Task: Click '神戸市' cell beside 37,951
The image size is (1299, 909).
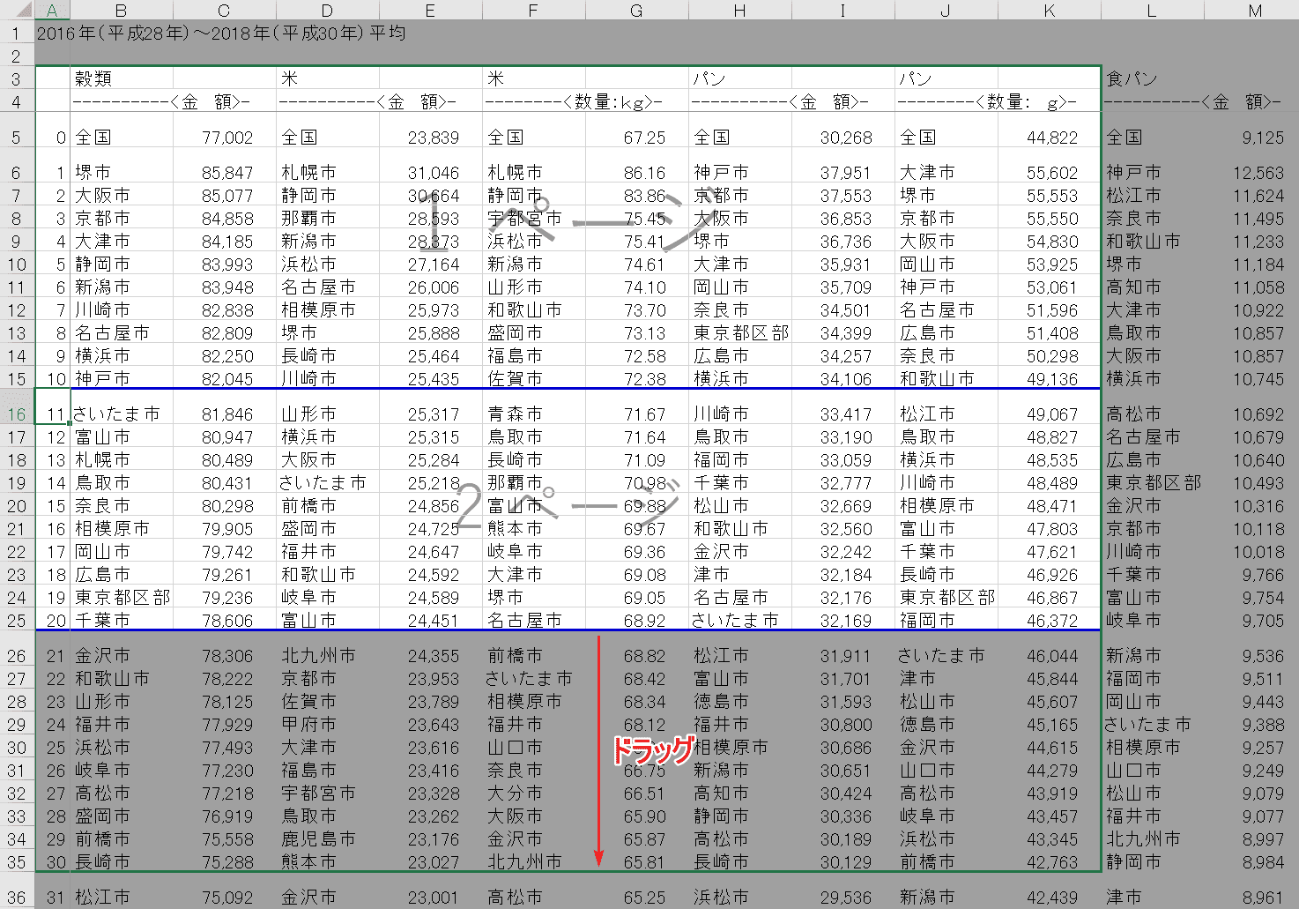Action: [x=739, y=173]
